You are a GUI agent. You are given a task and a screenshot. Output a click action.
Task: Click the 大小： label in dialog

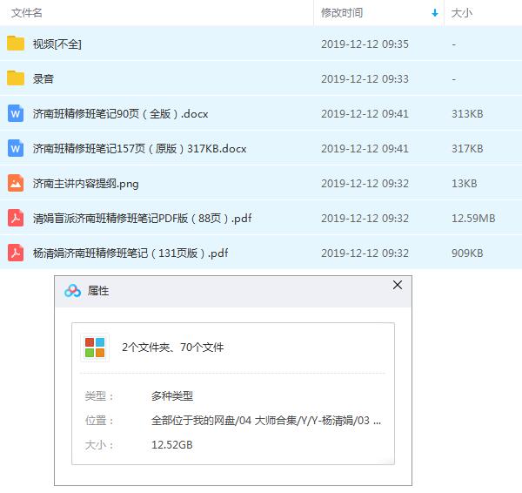tap(99, 445)
